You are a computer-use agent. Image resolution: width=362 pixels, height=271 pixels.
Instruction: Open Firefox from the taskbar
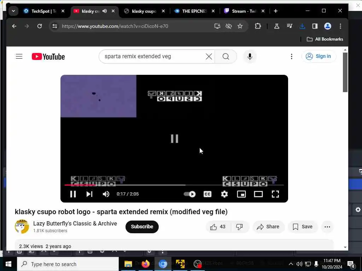tap(145, 264)
